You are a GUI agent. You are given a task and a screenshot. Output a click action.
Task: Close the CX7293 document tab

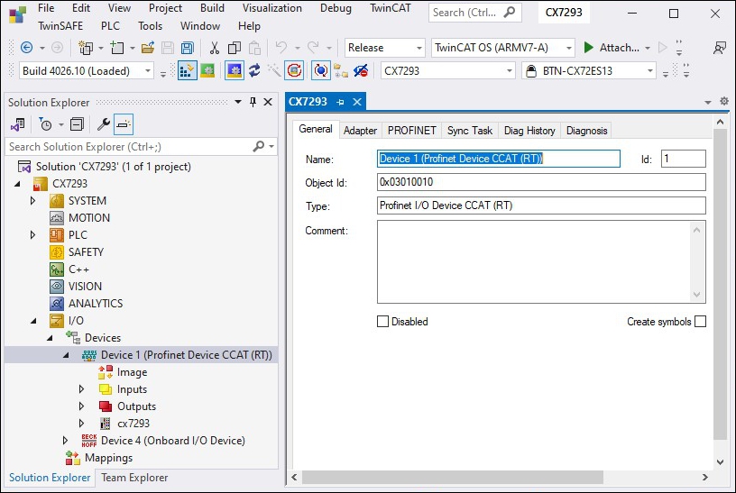(357, 102)
